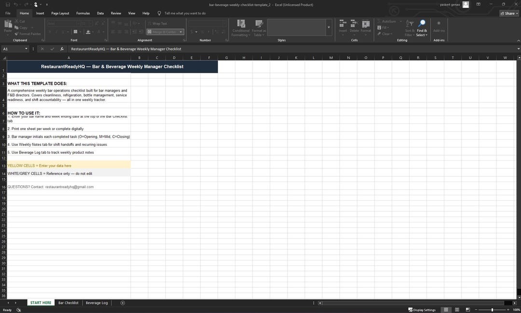The width and height of the screenshot is (521, 313).
Task: Click the Fill Color bucket swatch
Action: pyautogui.click(x=88, y=32)
